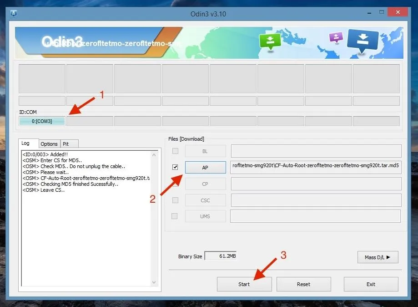418x307 pixels.
Task: Click log scrollbar down arrow
Action: point(154,282)
